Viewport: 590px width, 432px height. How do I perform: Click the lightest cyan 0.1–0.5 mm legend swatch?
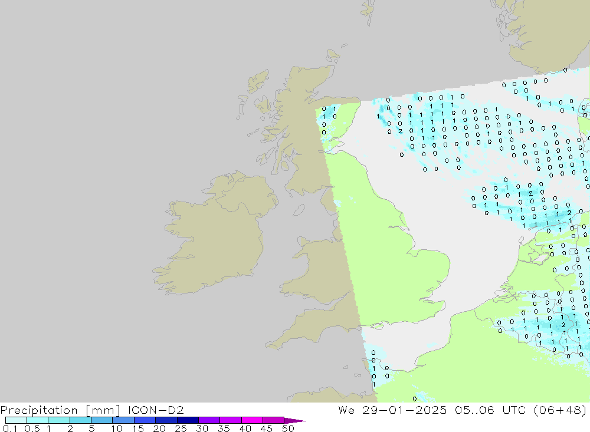[16, 420]
